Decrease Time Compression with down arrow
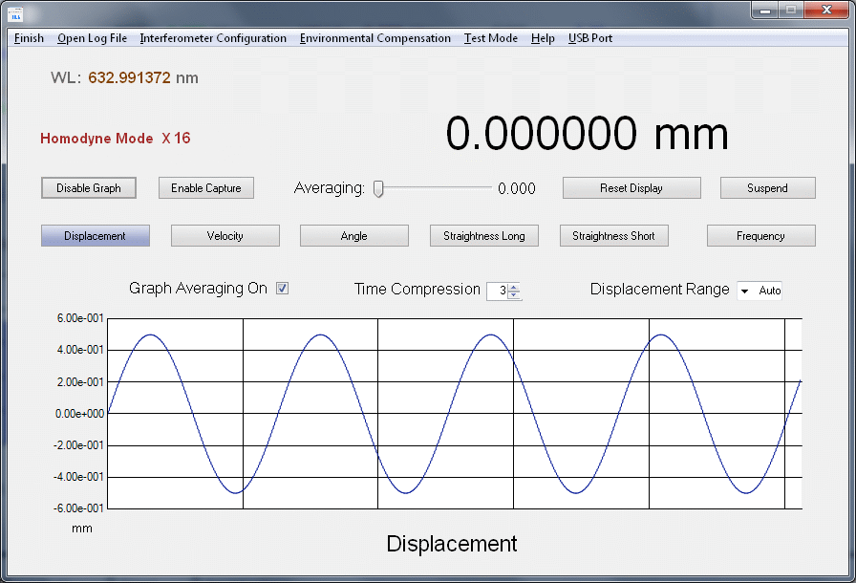This screenshot has width=856, height=583. tap(514, 295)
